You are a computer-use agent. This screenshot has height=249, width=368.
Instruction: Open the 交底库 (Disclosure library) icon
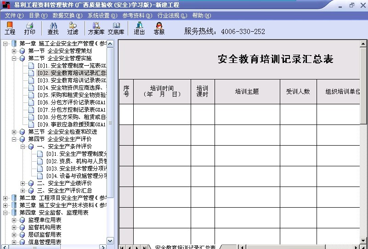tap(116, 28)
